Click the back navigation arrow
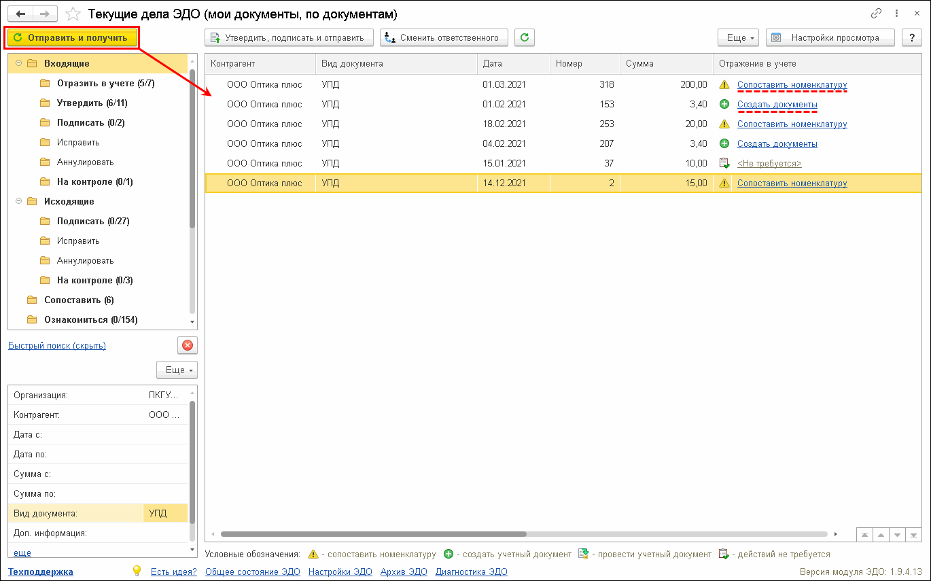This screenshot has height=581, width=931. (x=21, y=14)
